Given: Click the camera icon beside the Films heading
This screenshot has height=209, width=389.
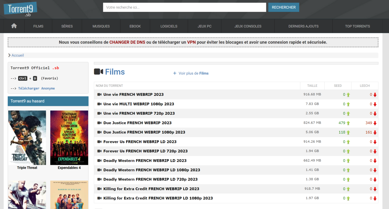Looking at the screenshot, I should 99,71.
